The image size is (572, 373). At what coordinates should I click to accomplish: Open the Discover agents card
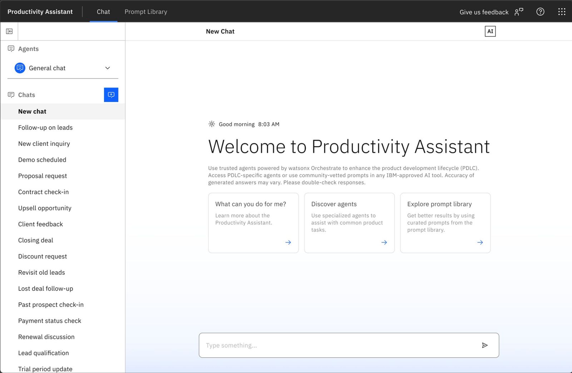coord(349,223)
